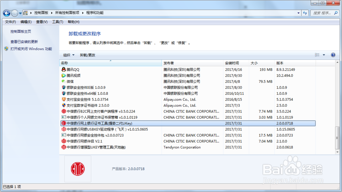
Task: Click the 17.5 MB size cell
Action: tap(265, 135)
